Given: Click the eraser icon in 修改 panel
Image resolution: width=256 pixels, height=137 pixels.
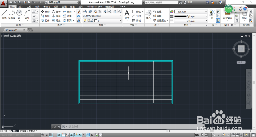Looking at the screenshot, I should coord(79,12).
